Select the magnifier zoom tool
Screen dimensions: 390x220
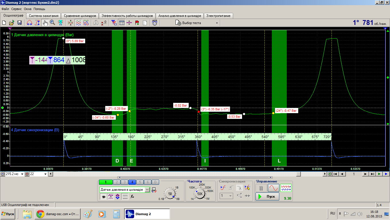coord(52,23)
